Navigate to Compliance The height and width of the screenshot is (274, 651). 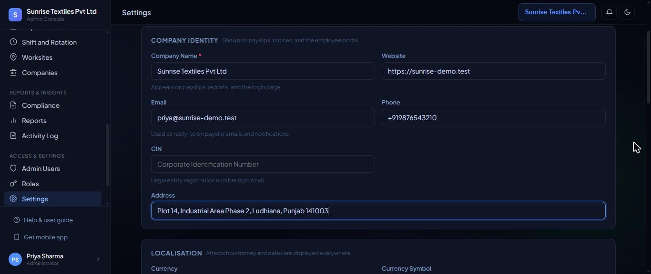[52, 105]
